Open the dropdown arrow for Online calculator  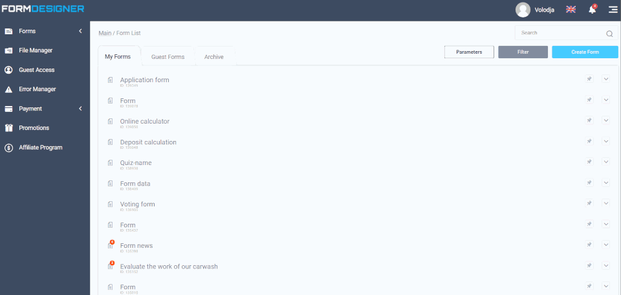pyautogui.click(x=606, y=120)
